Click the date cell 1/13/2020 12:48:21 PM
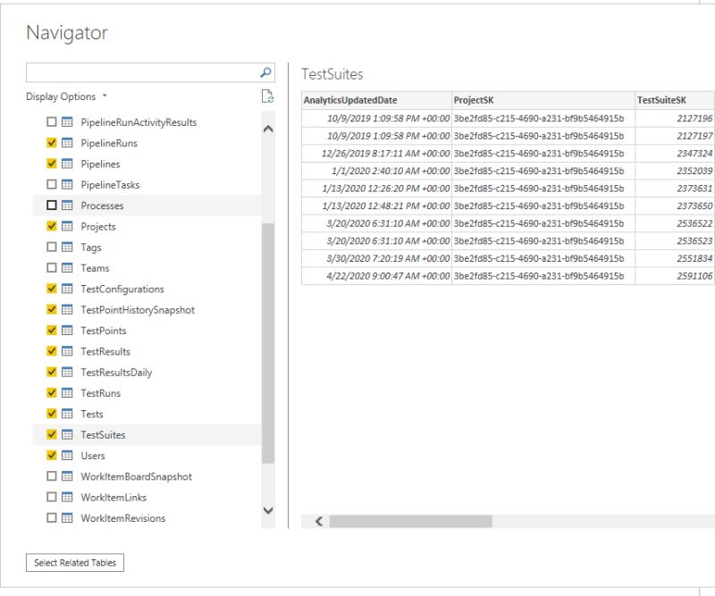This screenshot has width=715, height=596. (x=376, y=206)
